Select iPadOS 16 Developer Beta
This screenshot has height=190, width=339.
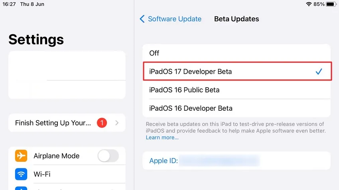point(191,108)
